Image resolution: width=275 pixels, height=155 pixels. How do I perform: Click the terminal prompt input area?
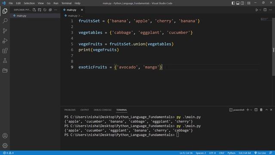177,135
